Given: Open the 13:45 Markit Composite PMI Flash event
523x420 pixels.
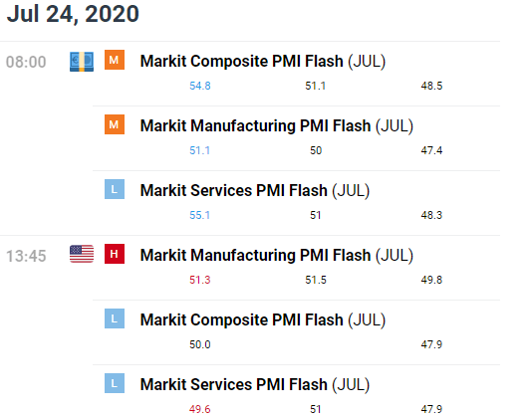Looking at the screenshot, I should [263, 320].
